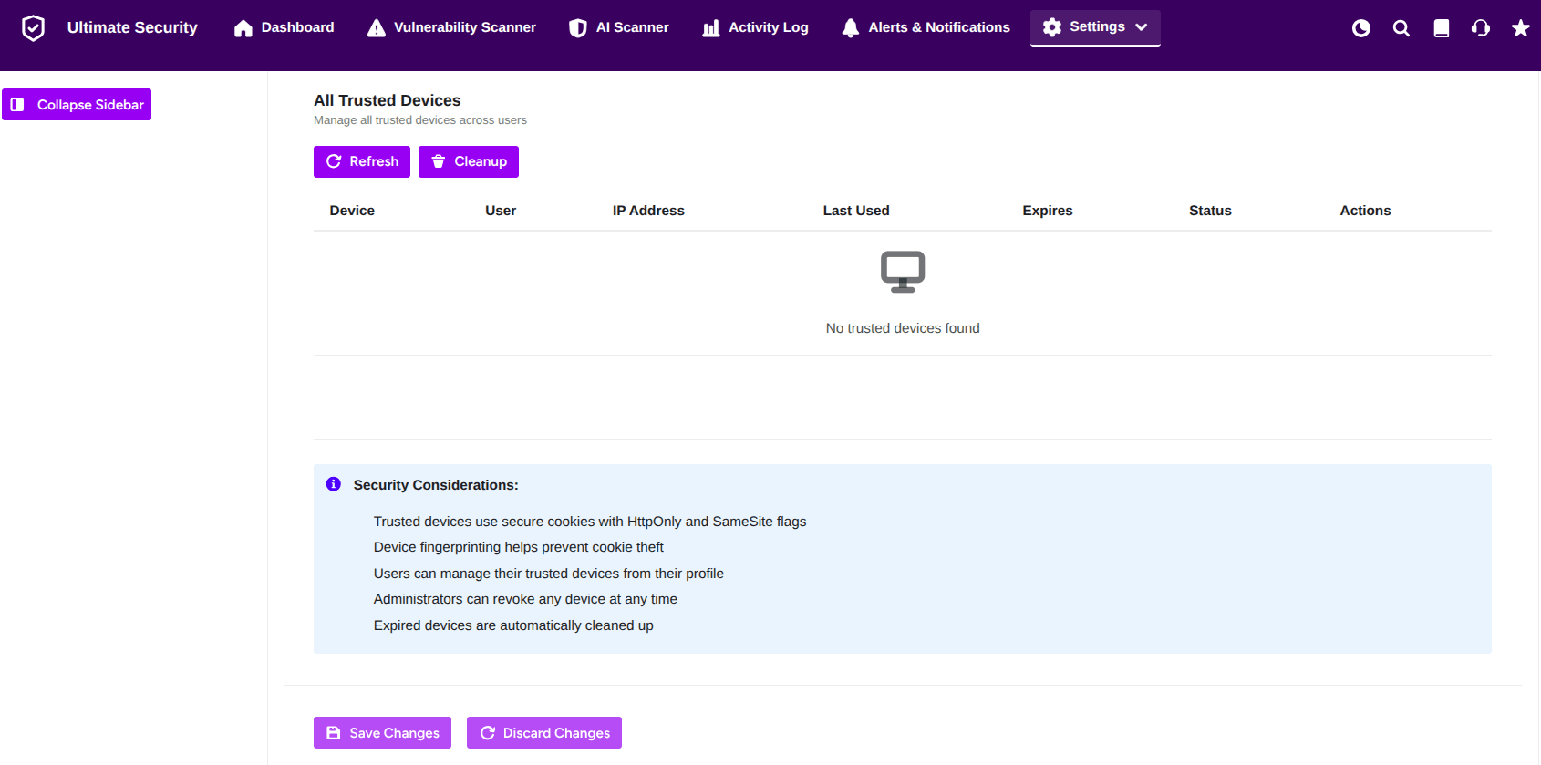Open AI Scanner page
Viewport: 1541px width, 765px height.
618,27
